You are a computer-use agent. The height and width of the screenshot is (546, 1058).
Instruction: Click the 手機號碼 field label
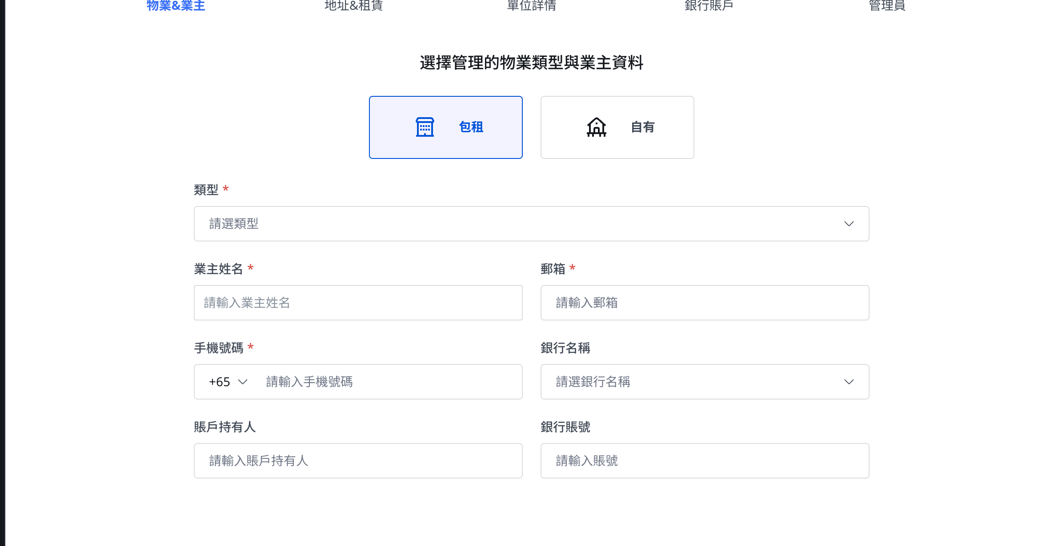point(219,348)
